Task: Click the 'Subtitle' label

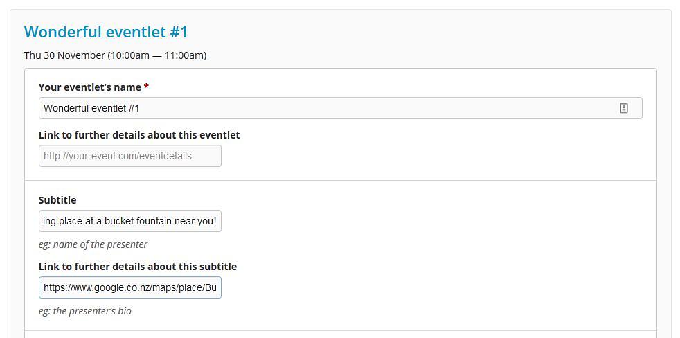Action: 57,200
